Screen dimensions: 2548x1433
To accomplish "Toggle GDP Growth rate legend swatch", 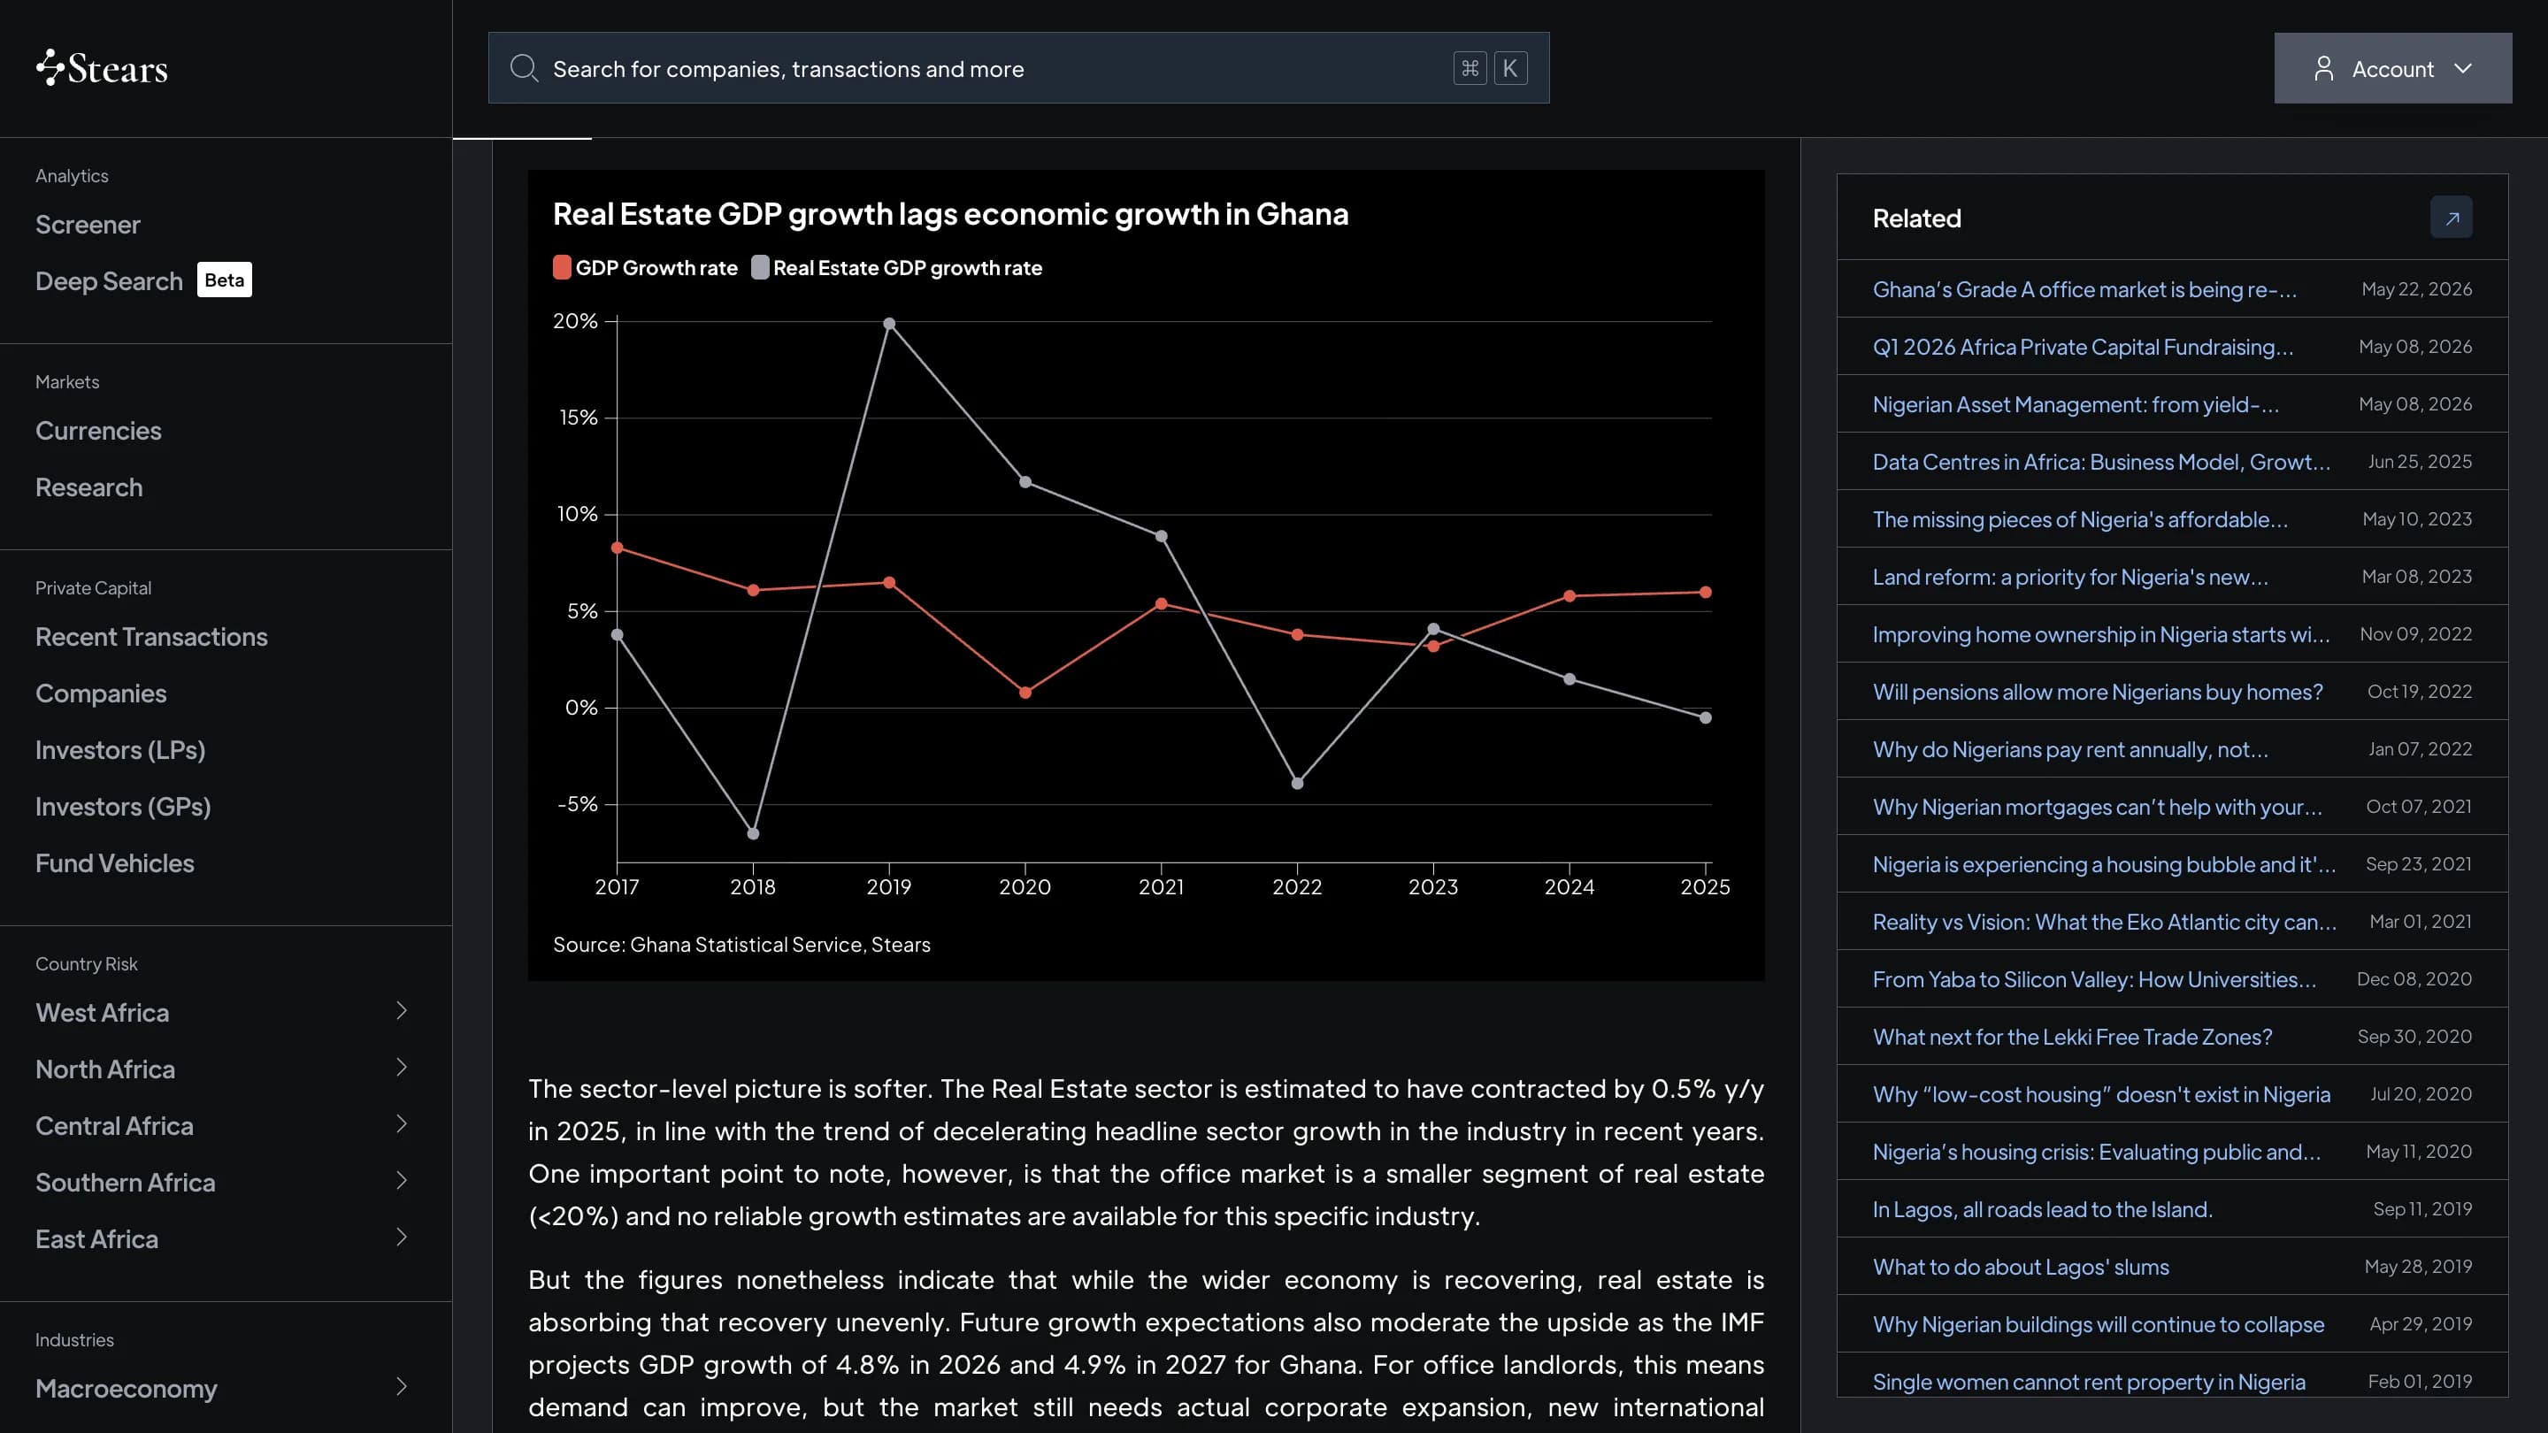I will tap(562, 268).
